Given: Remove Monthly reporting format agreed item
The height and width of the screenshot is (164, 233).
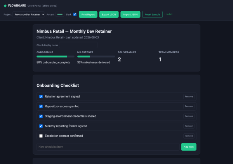Looking at the screenshot, I should (189, 126).
